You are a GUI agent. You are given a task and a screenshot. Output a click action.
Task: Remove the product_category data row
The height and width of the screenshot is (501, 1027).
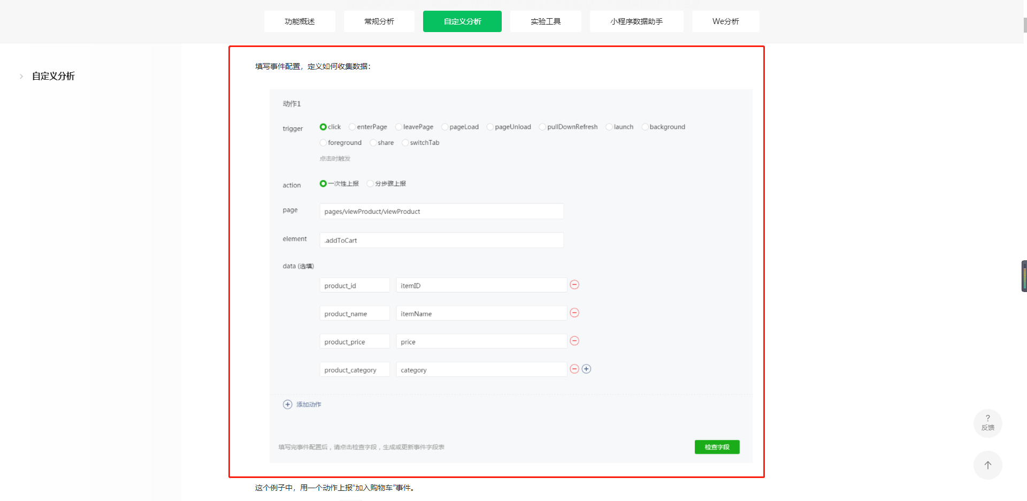(x=574, y=369)
